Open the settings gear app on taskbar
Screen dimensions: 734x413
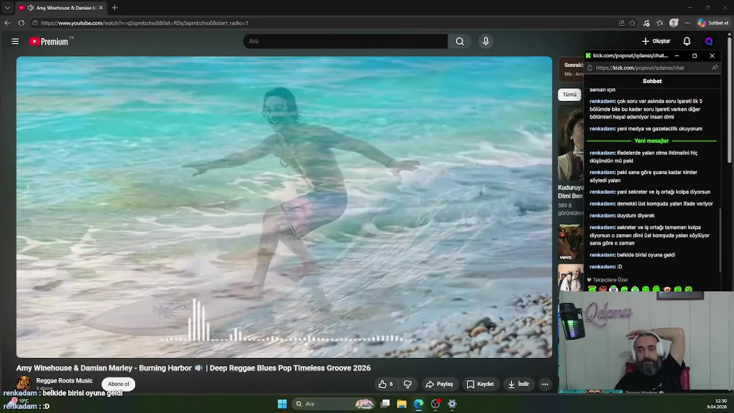[x=452, y=404]
